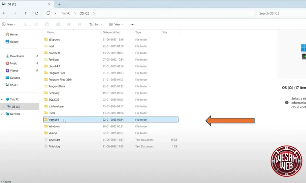Screen dimensions: 306x183
Task: Open the New item menu
Action: click(x=9, y=24)
